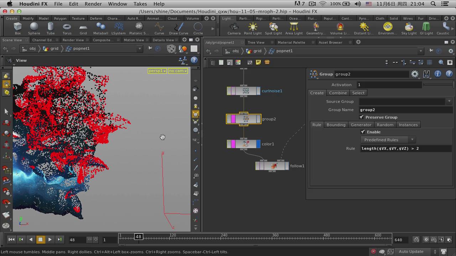This screenshot has height=256, width=456.
Task: Open the Tree View pane tab
Action: point(256,42)
